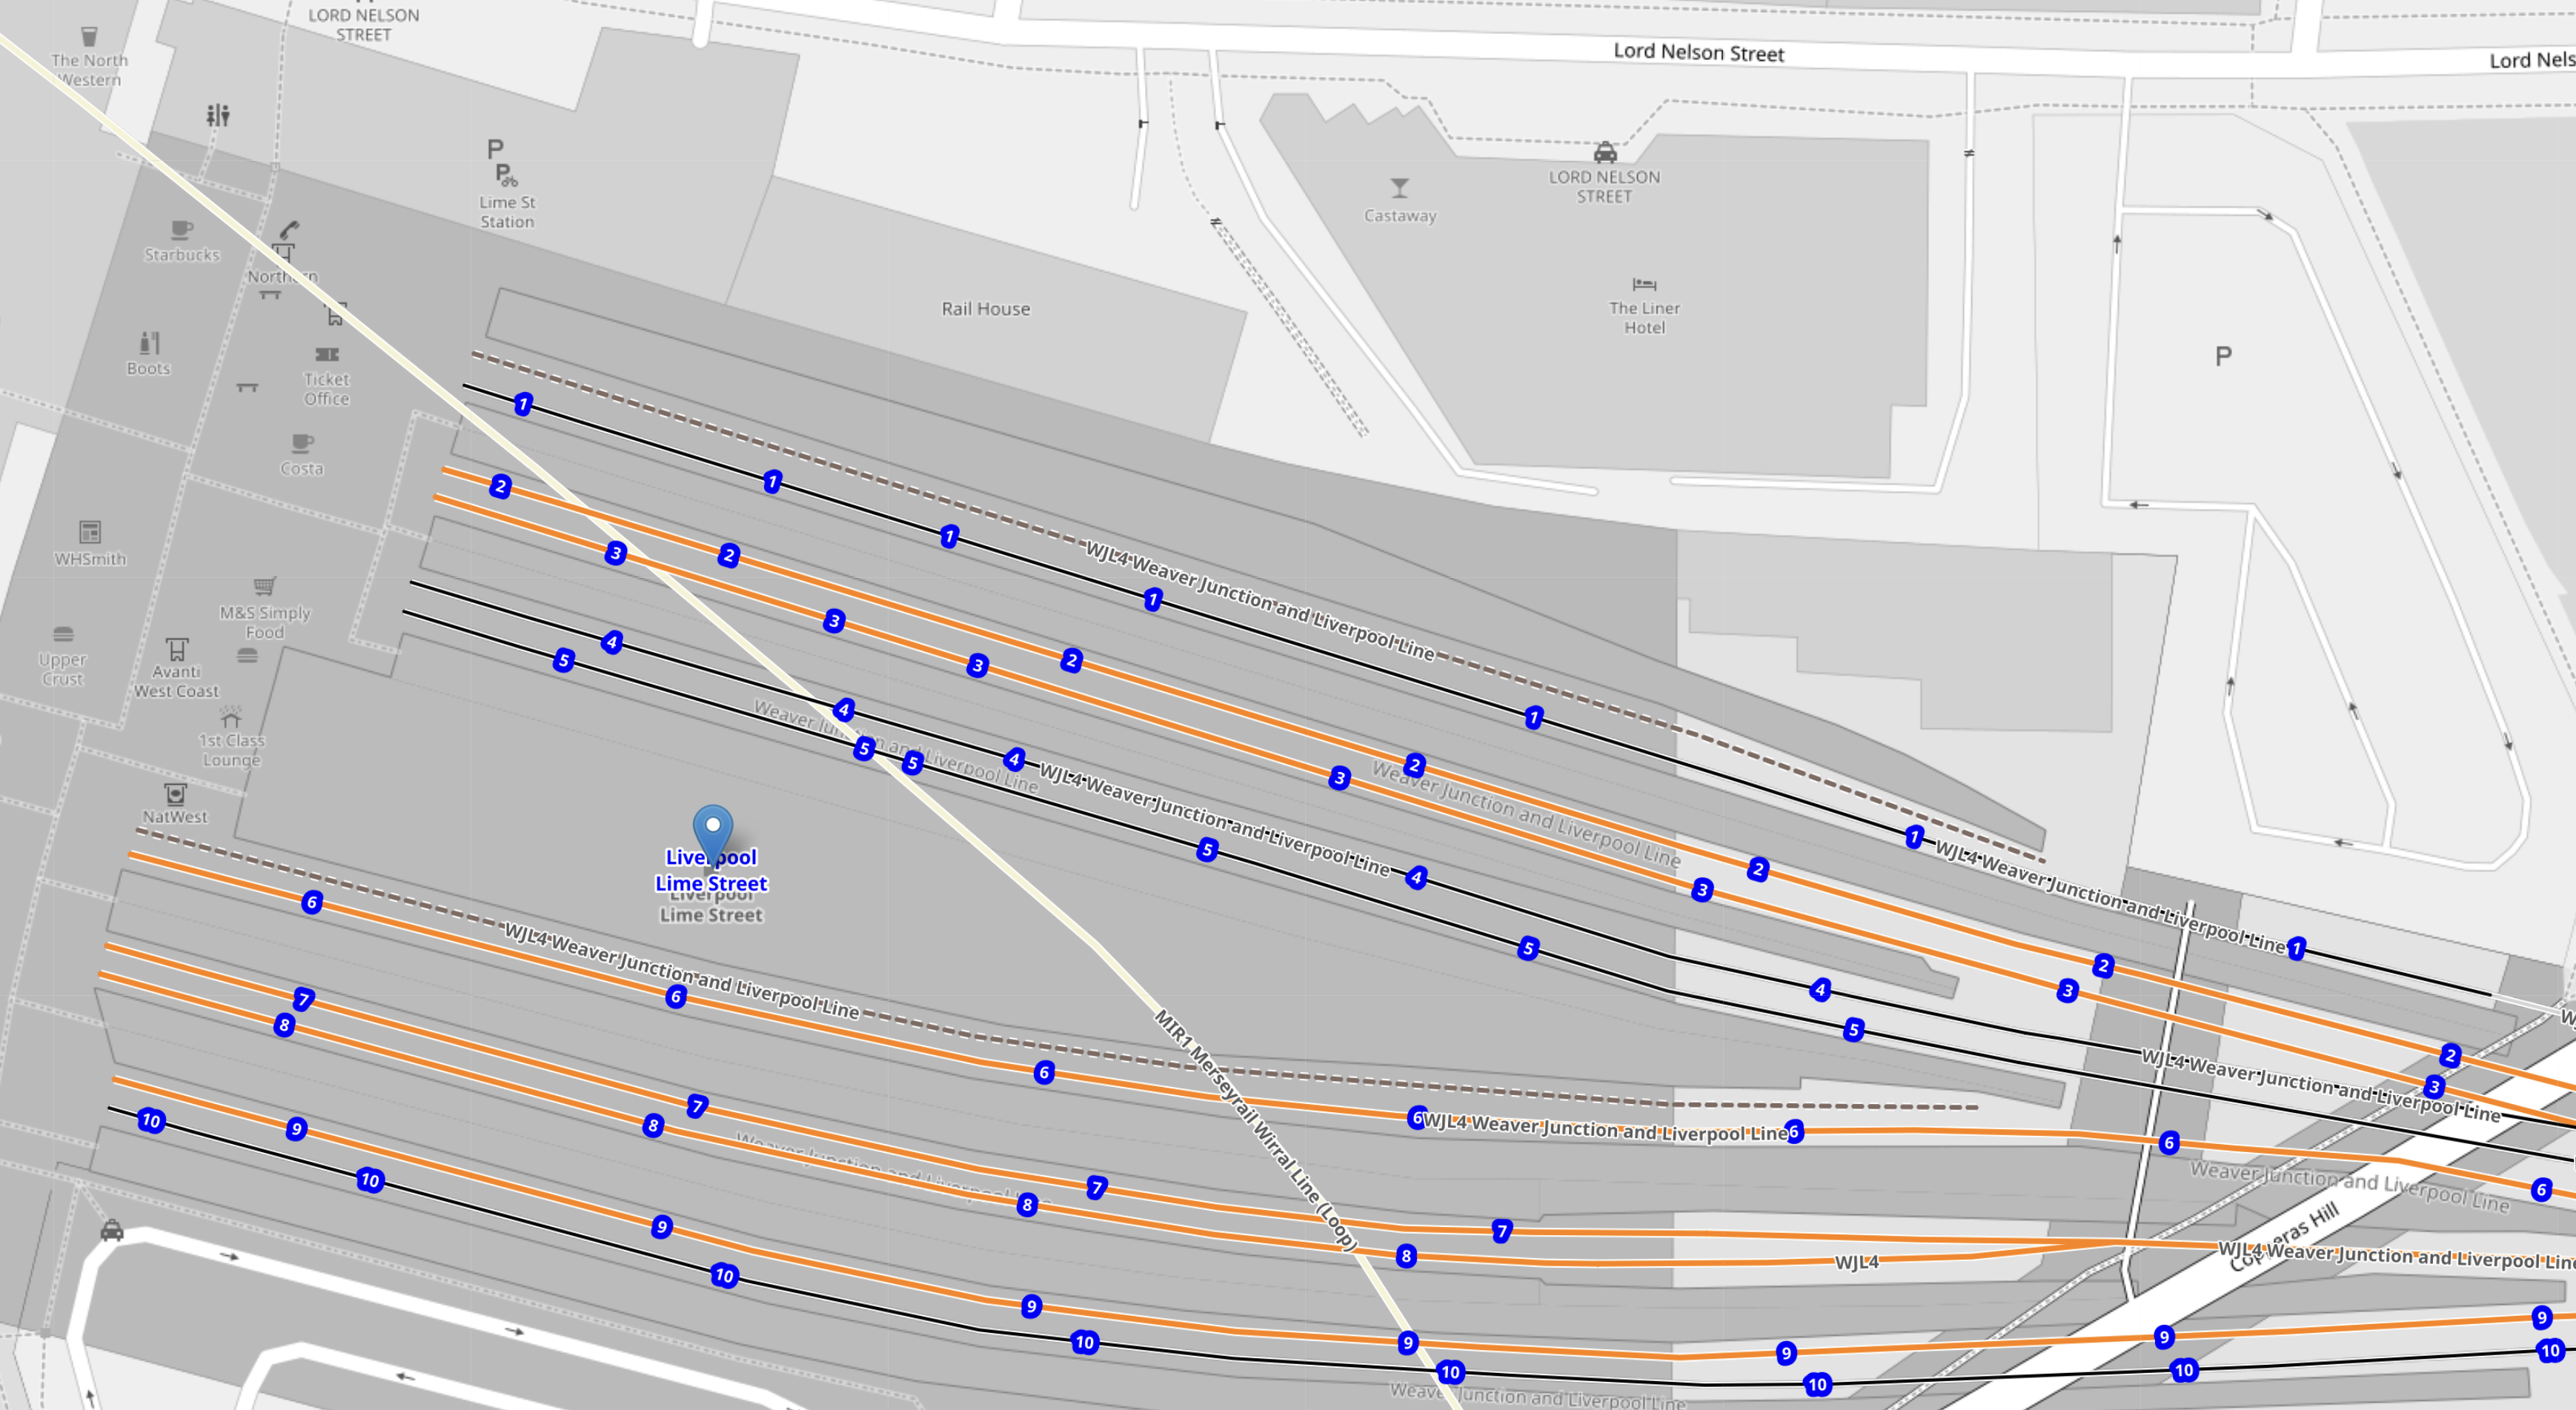Click taxi icon above Lord Nelson Street label

pos(1605,152)
